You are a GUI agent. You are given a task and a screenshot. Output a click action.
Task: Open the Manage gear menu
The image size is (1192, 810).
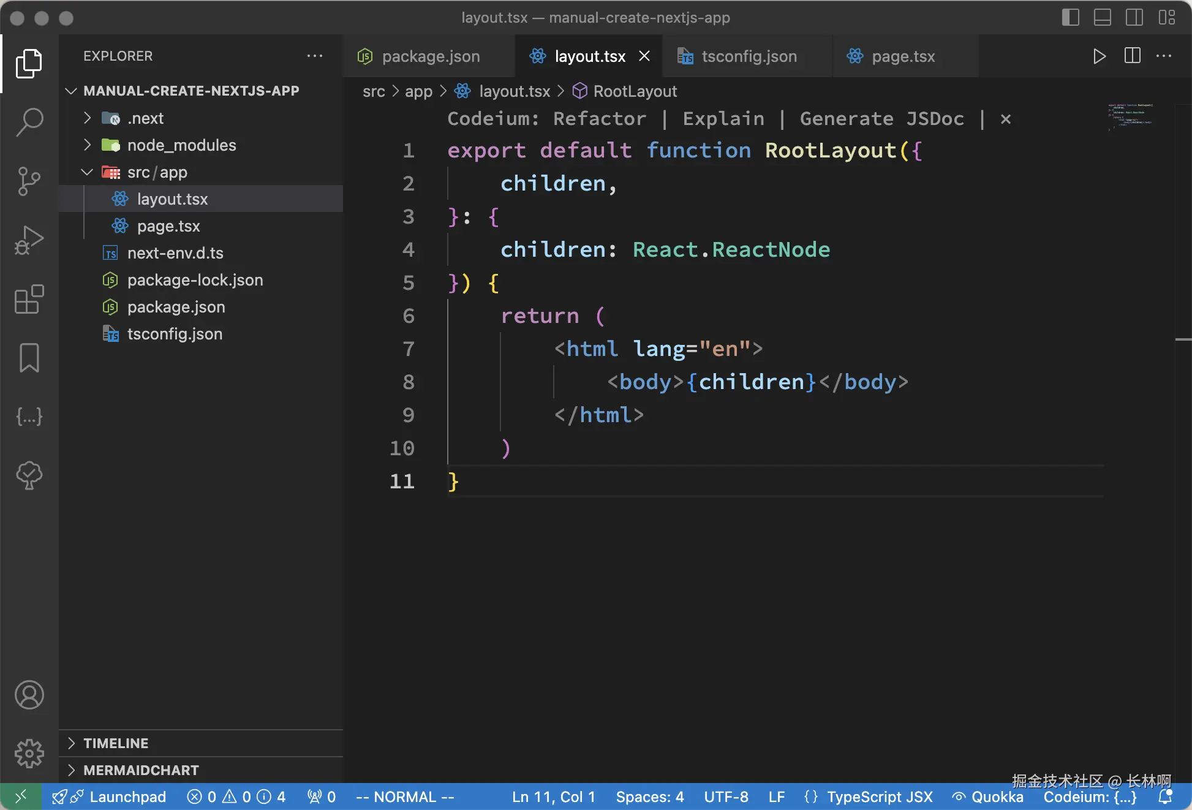click(x=29, y=753)
